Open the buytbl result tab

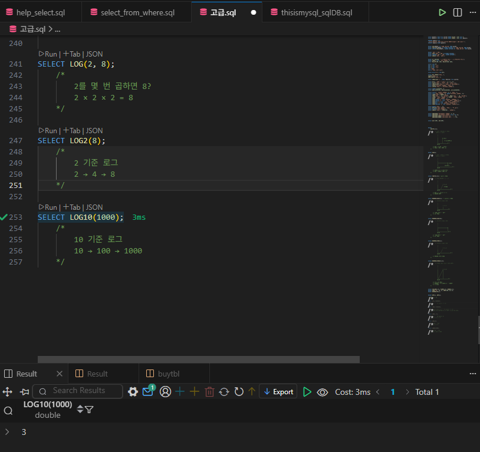(169, 374)
